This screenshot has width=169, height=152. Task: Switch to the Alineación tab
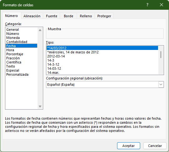pyautogui.click(x=32, y=16)
